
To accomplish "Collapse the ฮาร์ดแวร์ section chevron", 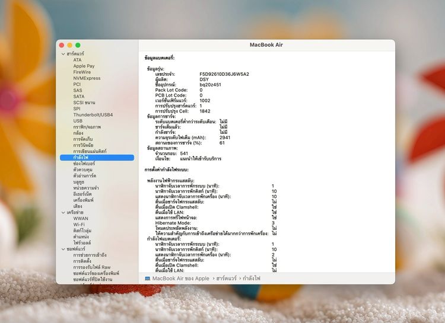I will (x=63, y=54).
